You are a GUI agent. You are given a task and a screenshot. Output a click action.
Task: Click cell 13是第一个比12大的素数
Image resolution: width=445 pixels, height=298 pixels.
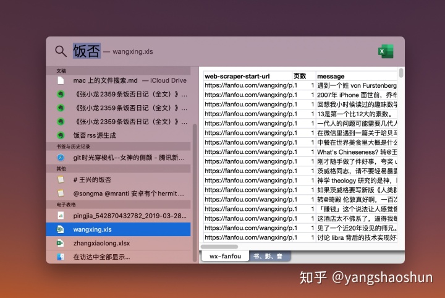click(357, 114)
